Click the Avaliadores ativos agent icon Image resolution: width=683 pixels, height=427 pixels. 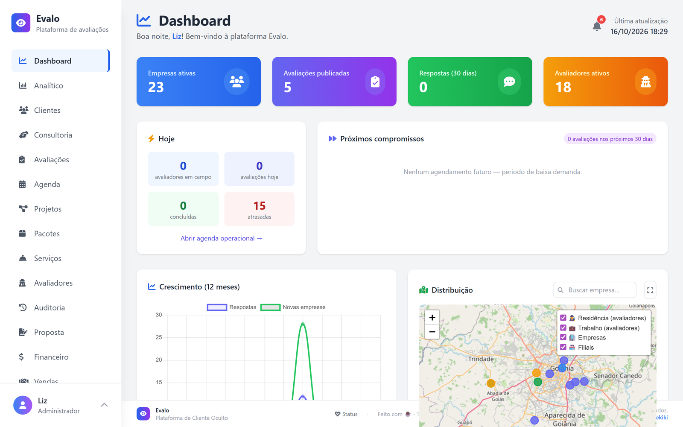click(x=645, y=82)
